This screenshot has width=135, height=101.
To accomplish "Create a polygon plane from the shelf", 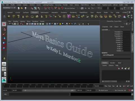I will click(x=27, y=17).
